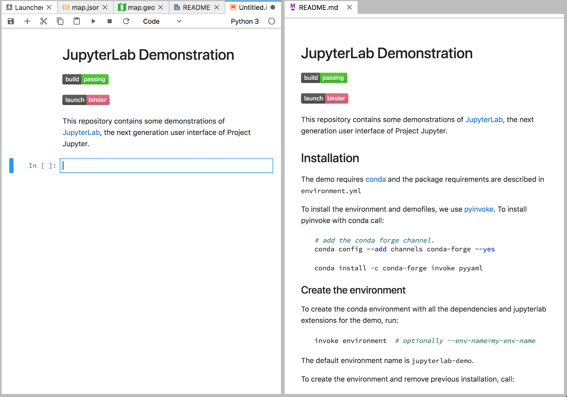Viewport: 567px width, 397px height.
Task: Click launch binder badge in the notebook
Action: tap(86, 100)
